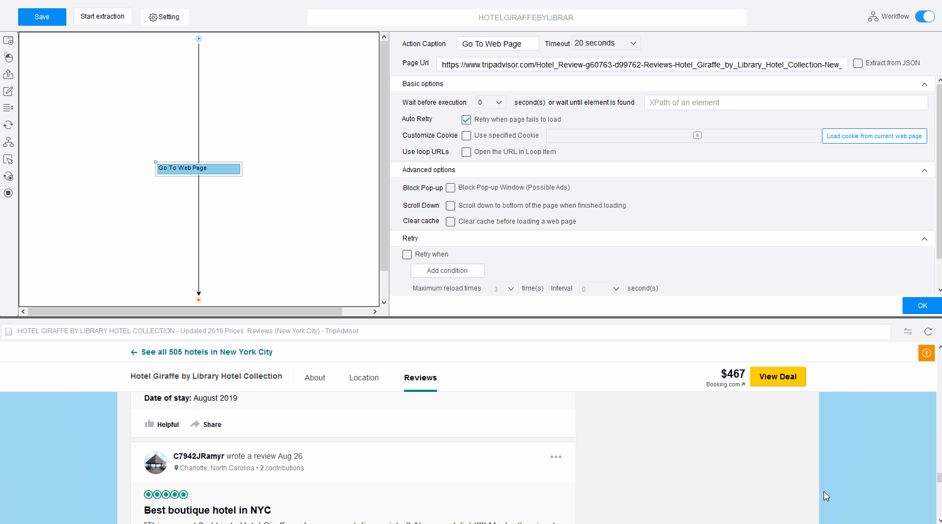Click the Booking.com link
This screenshot has height=524, width=942.
coord(725,385)
